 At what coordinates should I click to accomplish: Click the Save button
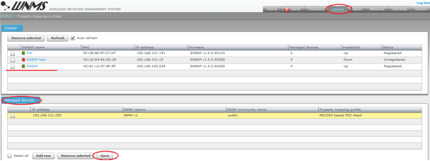click(x=105, y=156)
